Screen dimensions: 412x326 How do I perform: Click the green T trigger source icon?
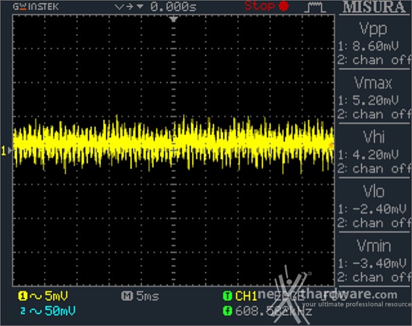point(228,296)
